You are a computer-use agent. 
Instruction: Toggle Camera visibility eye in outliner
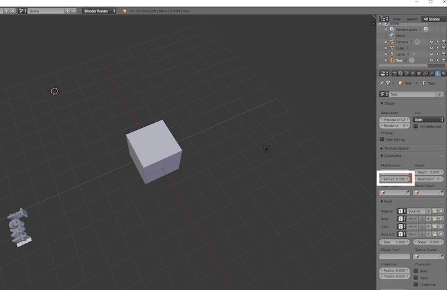click(431, 42)
